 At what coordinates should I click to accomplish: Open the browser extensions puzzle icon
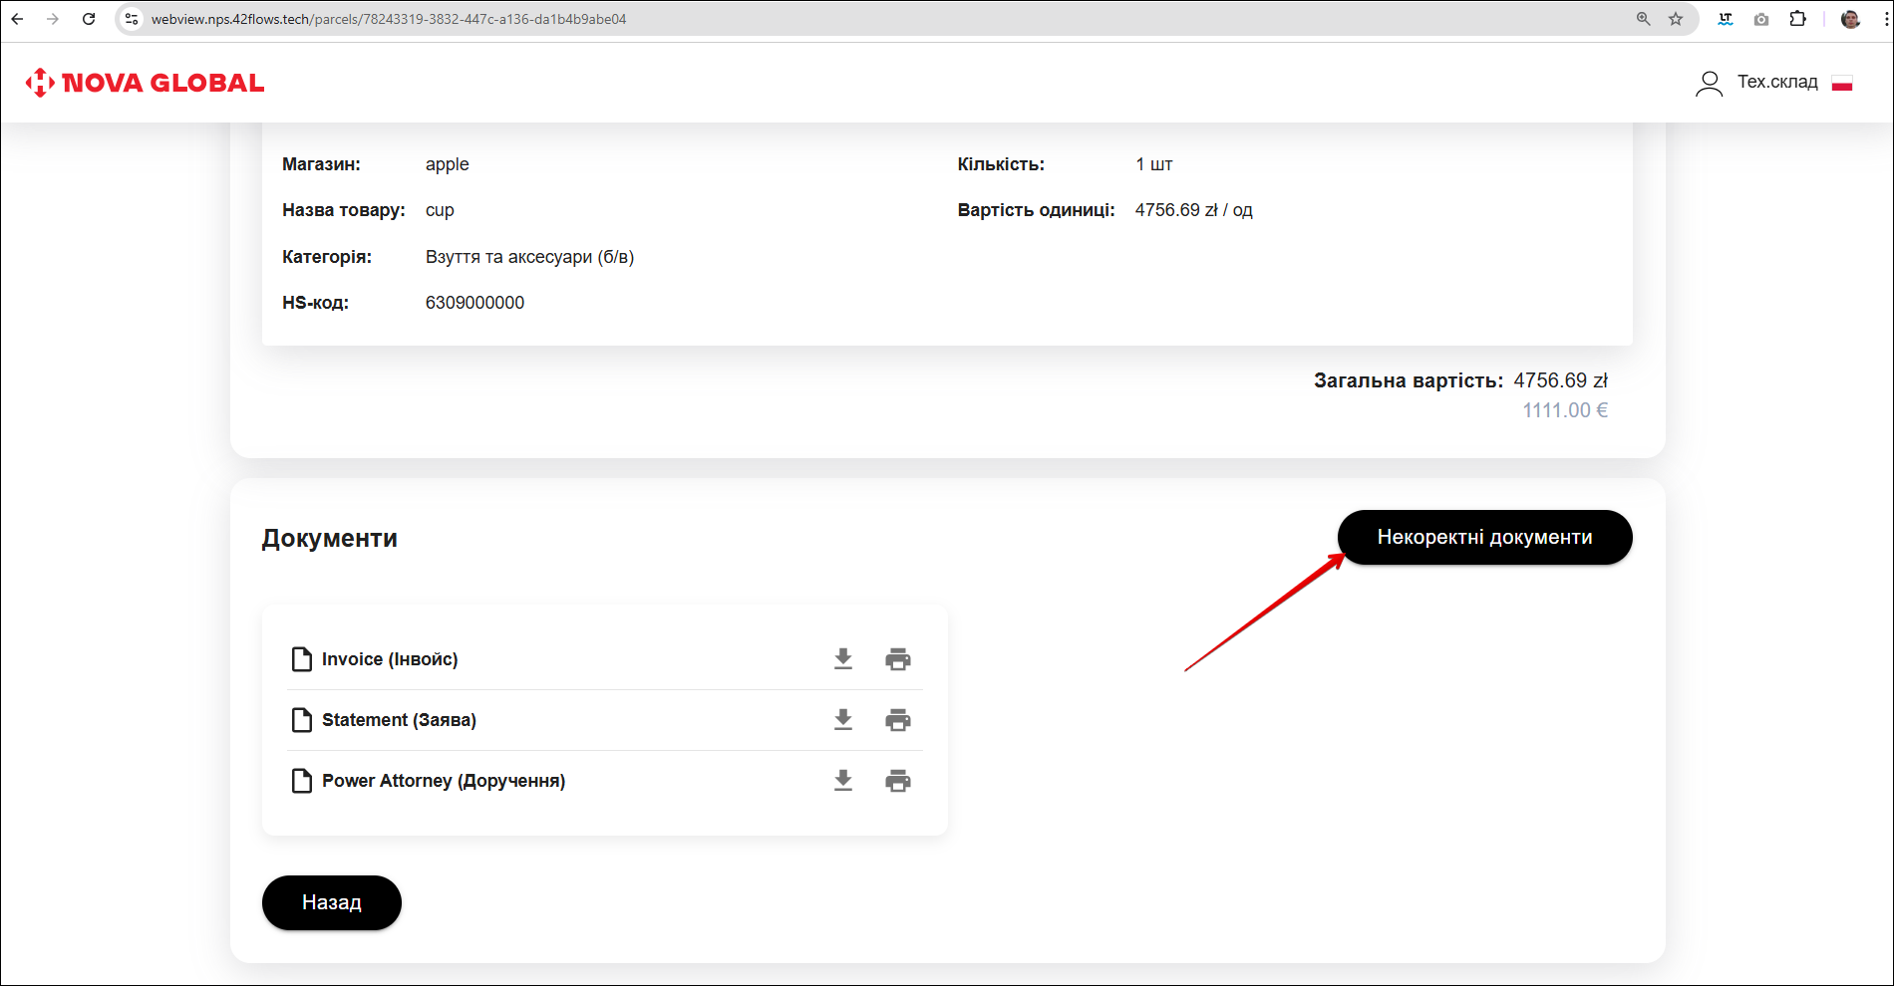click(x=1797, y=19)
